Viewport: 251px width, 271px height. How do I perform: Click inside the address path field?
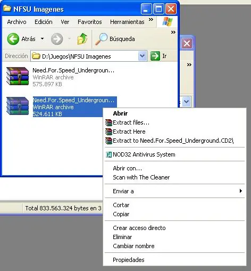89,56
